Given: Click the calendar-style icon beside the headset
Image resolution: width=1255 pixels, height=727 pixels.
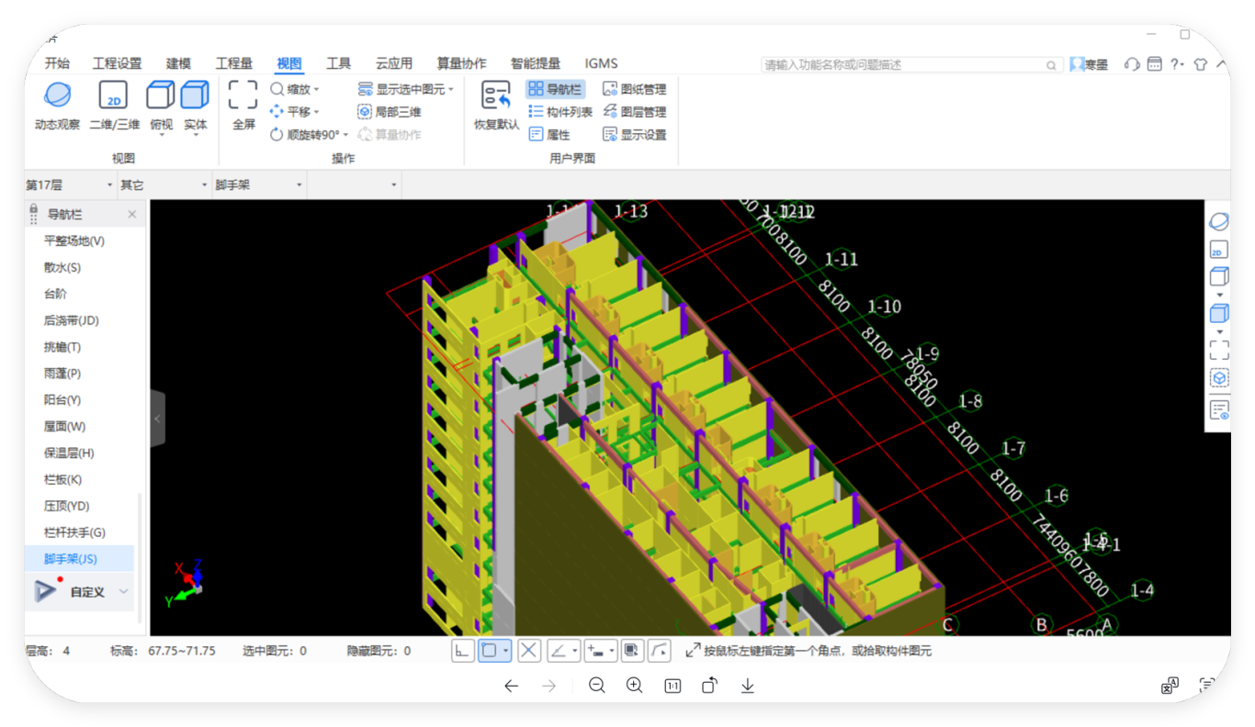Looking at the screenshot, I should [1154, 64].
